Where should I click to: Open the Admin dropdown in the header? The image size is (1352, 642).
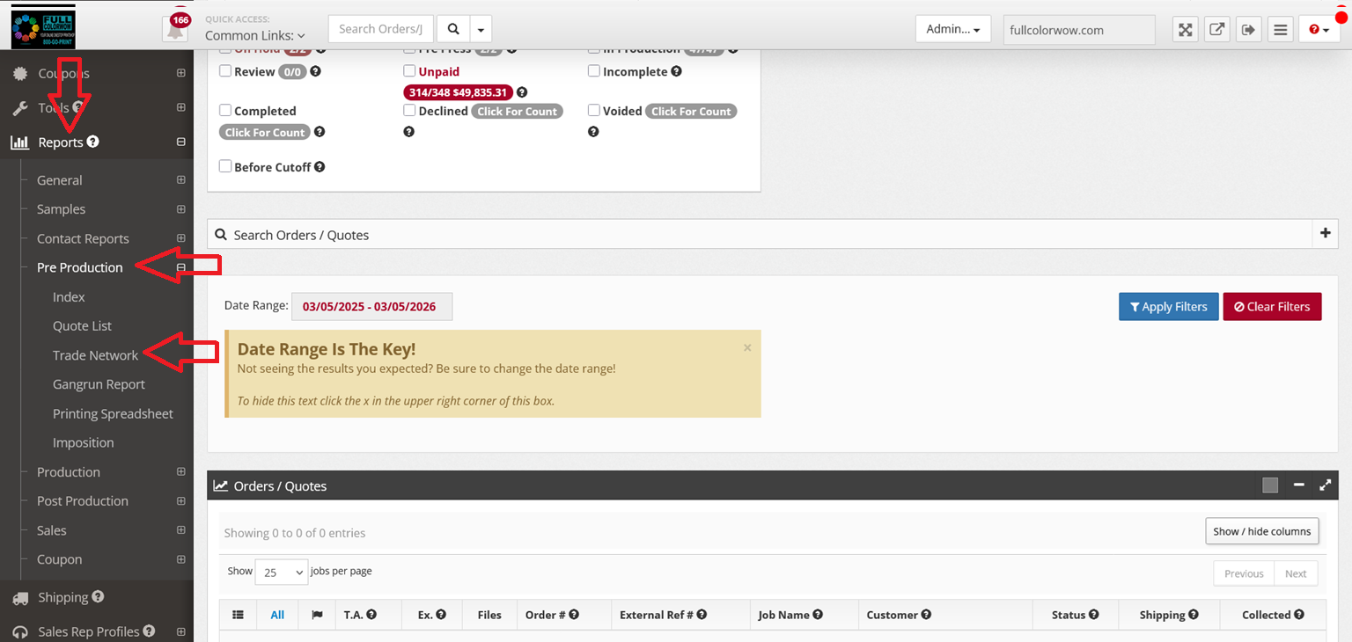point(952,29)
